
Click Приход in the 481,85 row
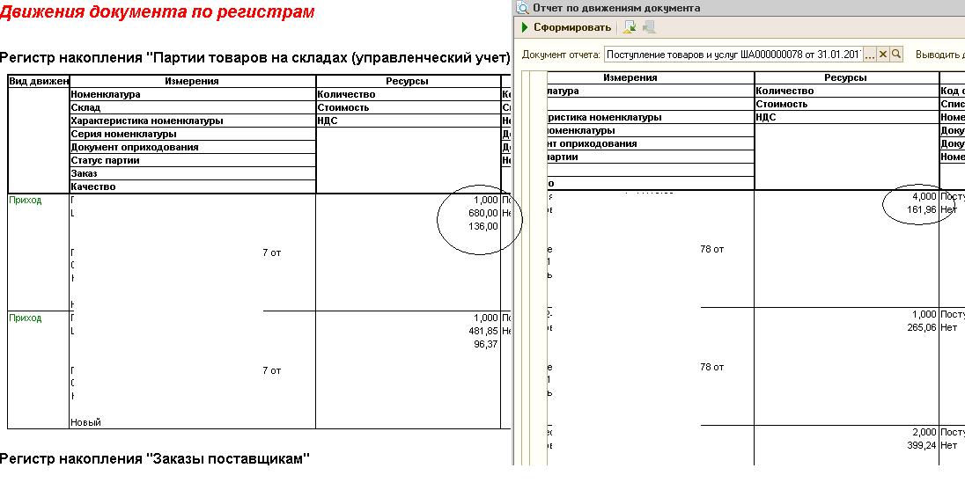(x=26, y=318)
